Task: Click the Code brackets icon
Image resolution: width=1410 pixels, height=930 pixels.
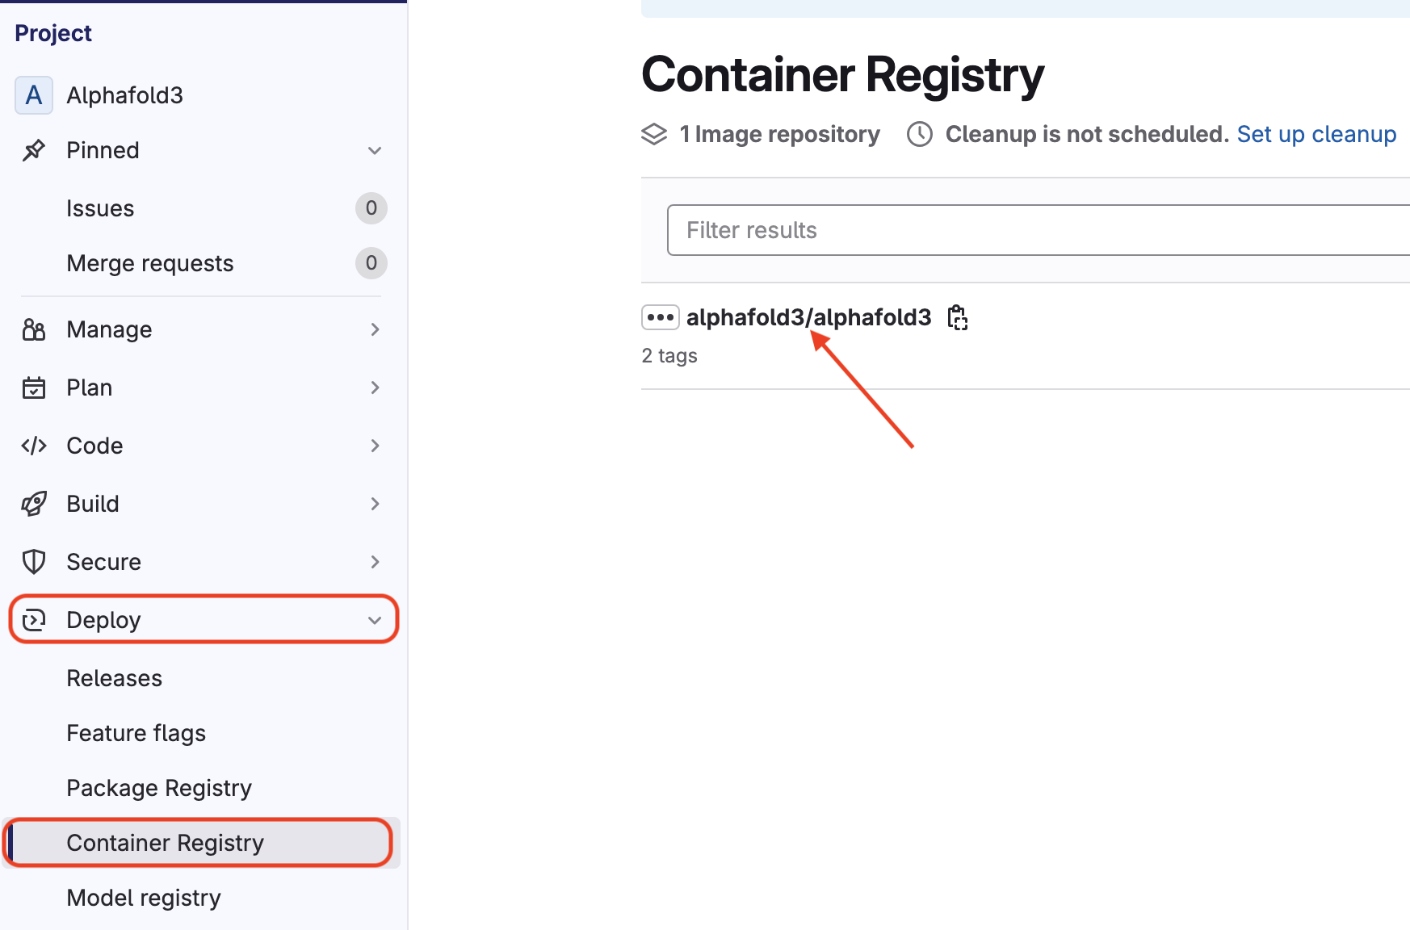Action: (x=34, y=446)
